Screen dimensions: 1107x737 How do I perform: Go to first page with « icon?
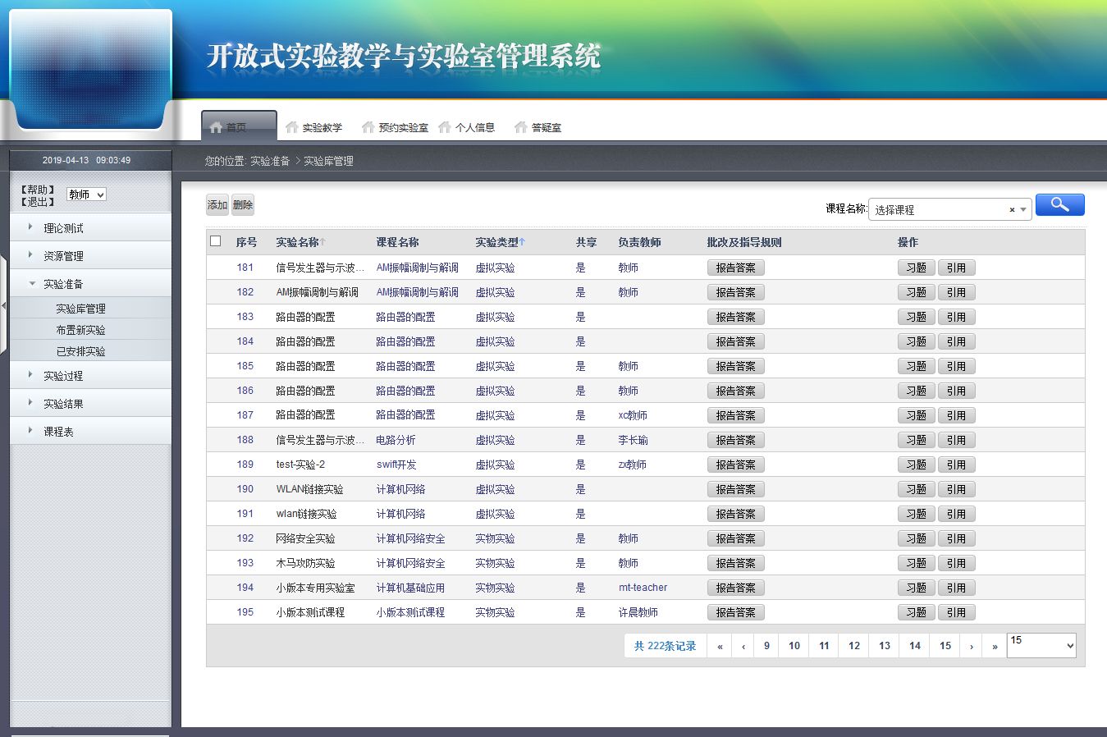(720, 646)
